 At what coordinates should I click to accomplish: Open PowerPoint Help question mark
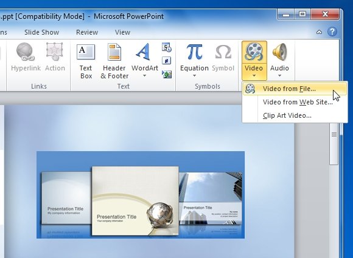[x=332, y=32]
